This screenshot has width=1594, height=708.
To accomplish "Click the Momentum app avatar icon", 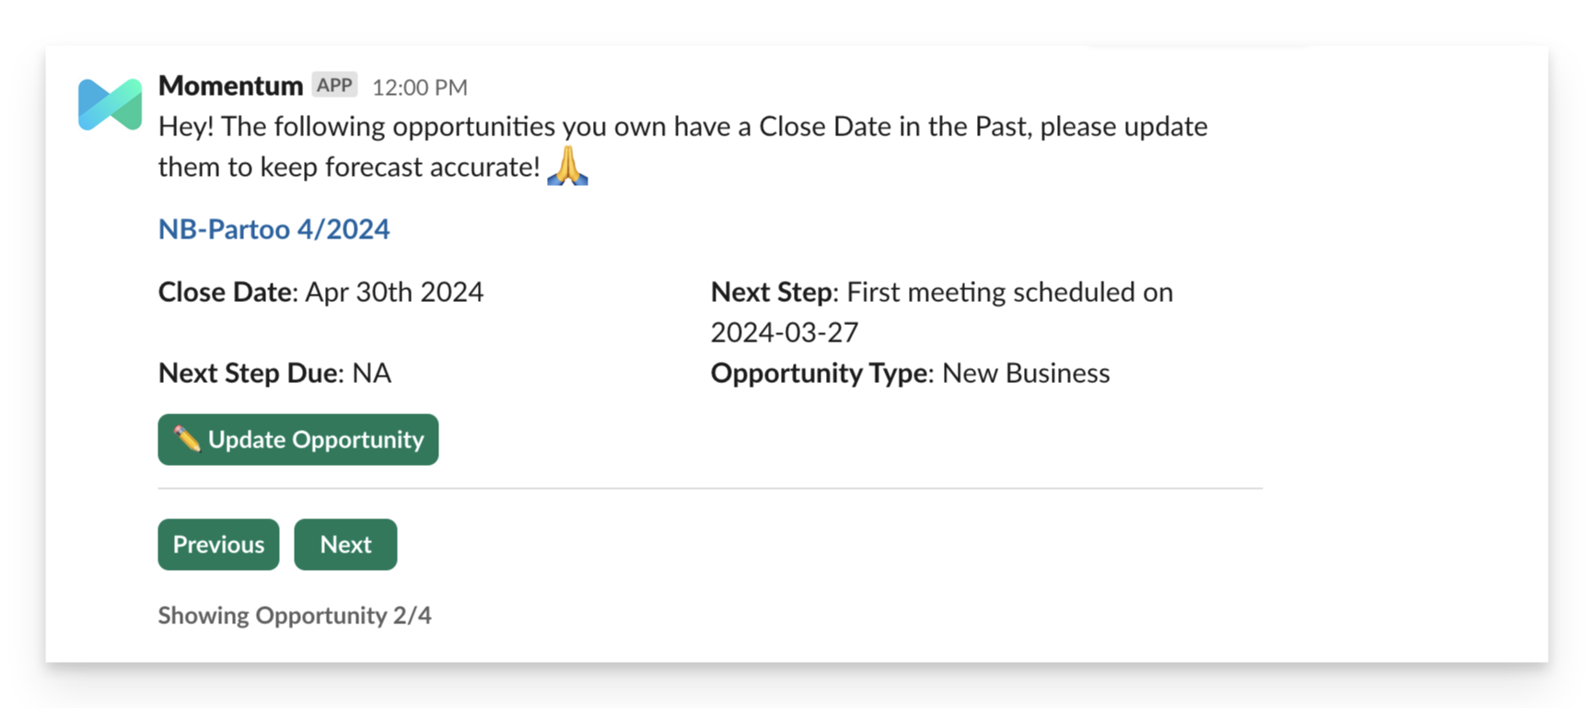I will 110,104.
